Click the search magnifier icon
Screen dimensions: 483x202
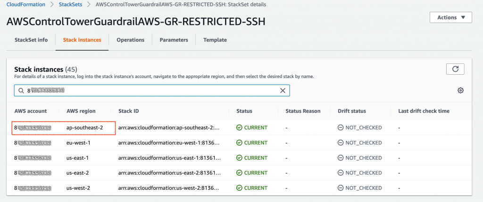(21, 91)
